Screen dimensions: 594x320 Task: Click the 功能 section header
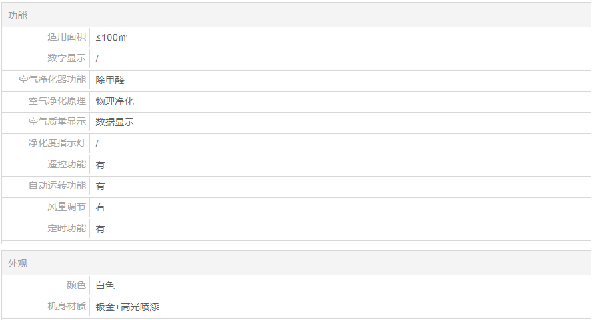pyautogui.click(x=18, y=15)
